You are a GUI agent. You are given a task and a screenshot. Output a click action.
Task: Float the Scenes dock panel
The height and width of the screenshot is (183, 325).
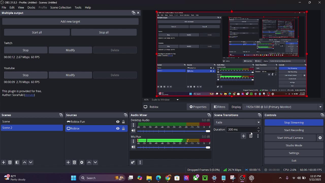[x=61, y=115]
